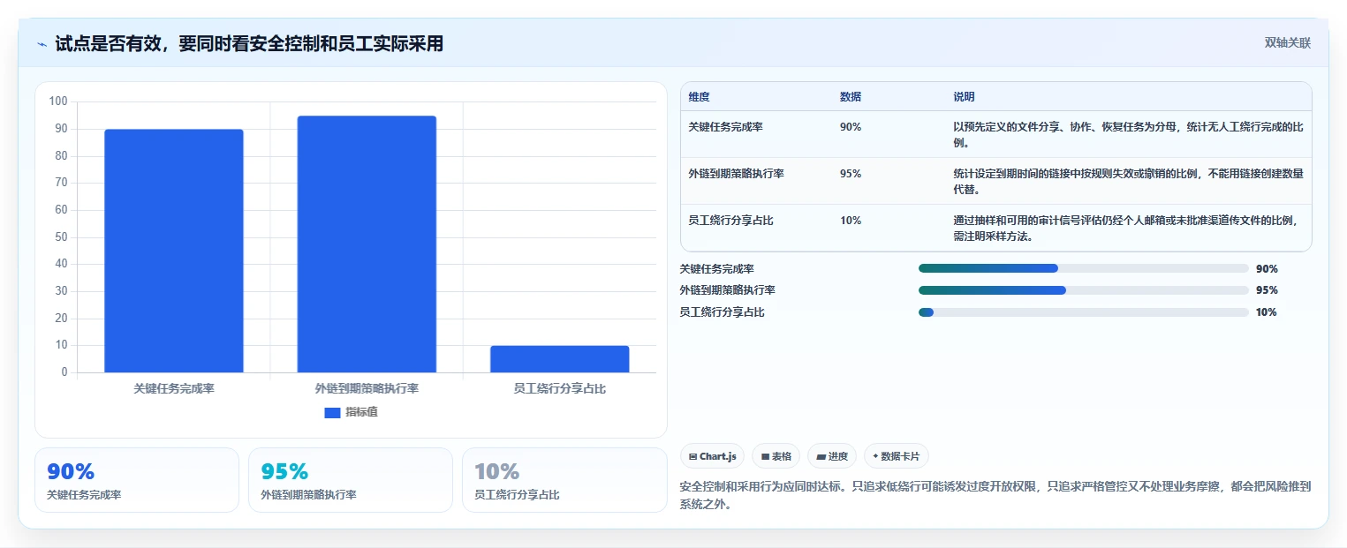Viewport: 1347px width, 548px height.
Task: Click the 50 y-axis tick label
Action: 61,236
